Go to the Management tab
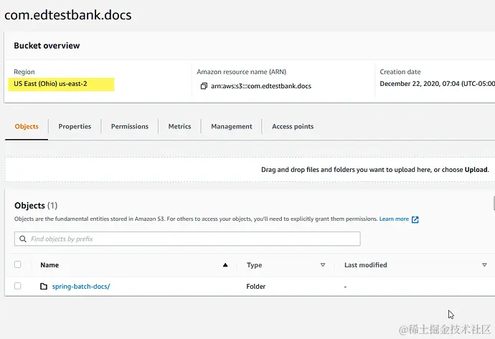Viewport: 495px width, 339px height. (x=232, y=126)
